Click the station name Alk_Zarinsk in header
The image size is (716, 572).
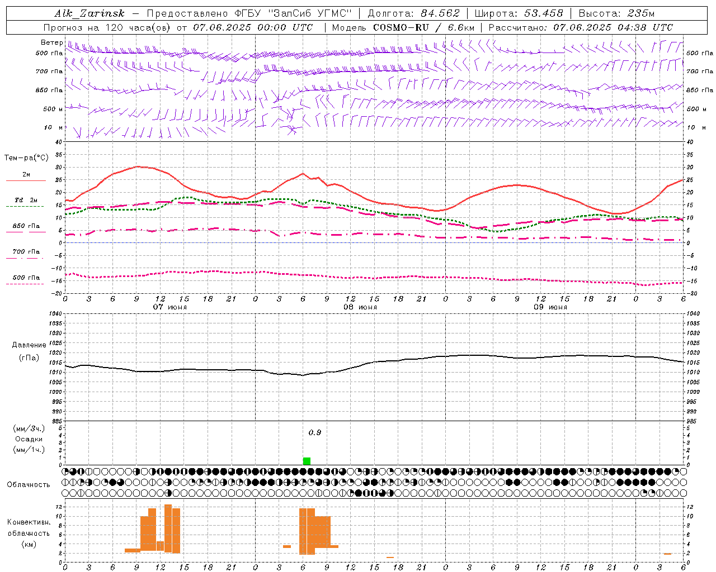(89, 13)
